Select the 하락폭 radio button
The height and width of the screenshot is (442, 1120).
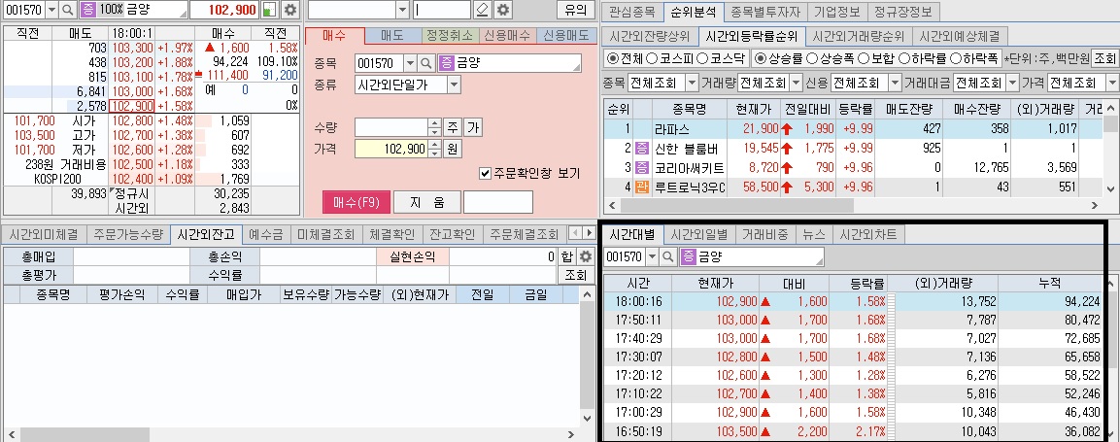[955, 58]
